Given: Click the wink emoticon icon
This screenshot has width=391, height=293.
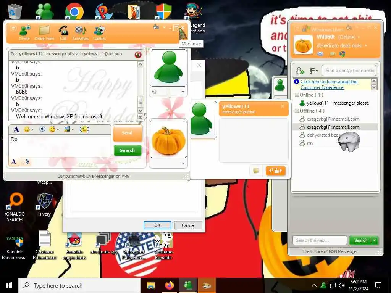Looking at the screenshot, I should coord(52,129).
